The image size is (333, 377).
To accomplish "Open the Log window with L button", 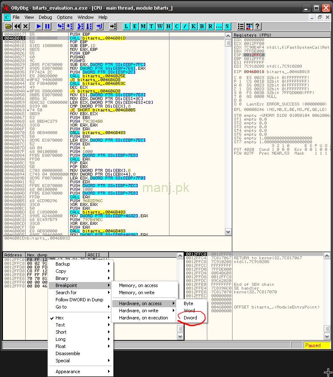I will click(x=127, y=26).
